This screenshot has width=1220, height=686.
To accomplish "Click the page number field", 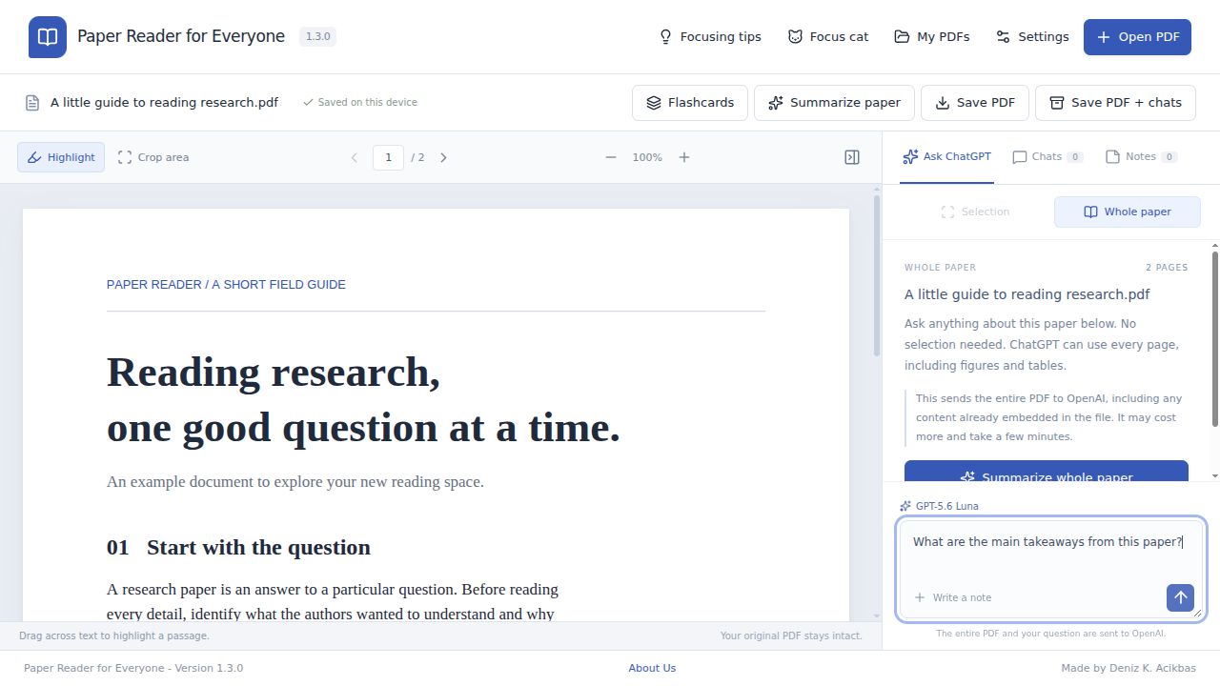I will pyautogui.click(x=388, y=157).
